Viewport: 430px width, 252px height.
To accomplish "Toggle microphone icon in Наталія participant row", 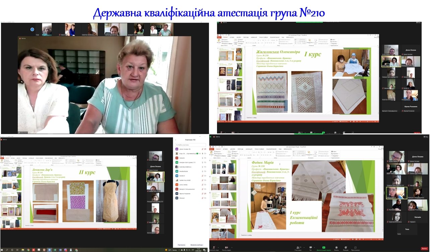I will pos(202,158).
